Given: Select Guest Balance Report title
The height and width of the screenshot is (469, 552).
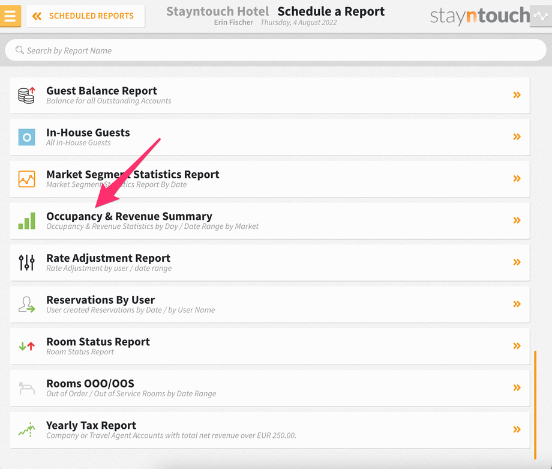Looking at the screenshot, I should pos(101,91).
